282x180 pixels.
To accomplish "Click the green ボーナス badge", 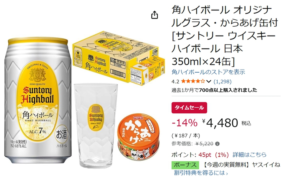I will (x=185, y=165).
